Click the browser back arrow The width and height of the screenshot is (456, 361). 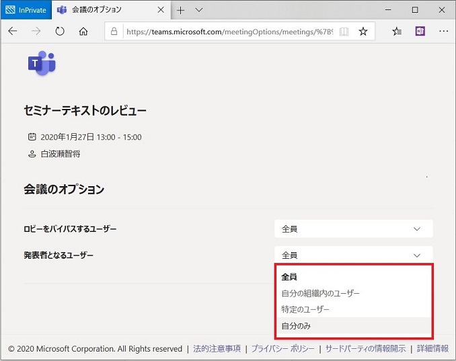pyautogui.click(x=13, y=32)
